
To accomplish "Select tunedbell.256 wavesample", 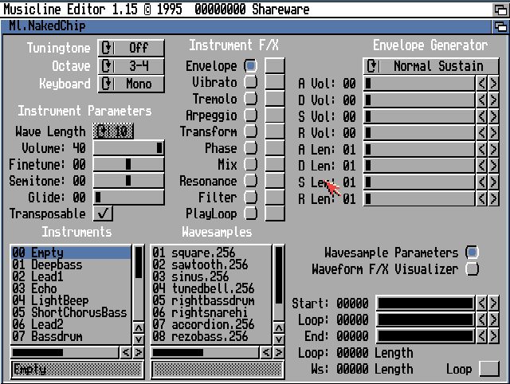I will click(211, 288).
